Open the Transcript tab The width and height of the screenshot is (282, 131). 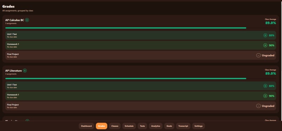tap(183, 126)
